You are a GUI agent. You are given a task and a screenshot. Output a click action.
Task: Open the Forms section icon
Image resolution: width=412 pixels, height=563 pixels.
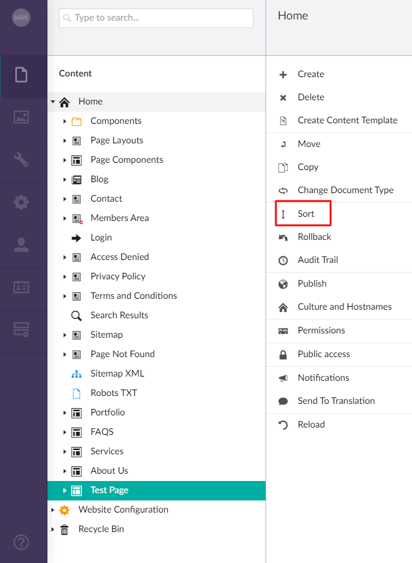(21, 330)
